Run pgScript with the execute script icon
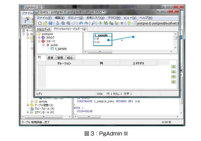 [x=106, y=23]
